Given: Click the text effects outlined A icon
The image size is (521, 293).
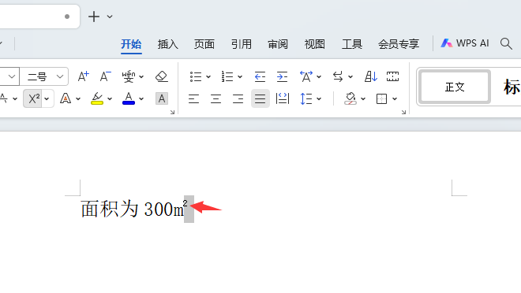Looking at the screenshot, I should 66,98.
